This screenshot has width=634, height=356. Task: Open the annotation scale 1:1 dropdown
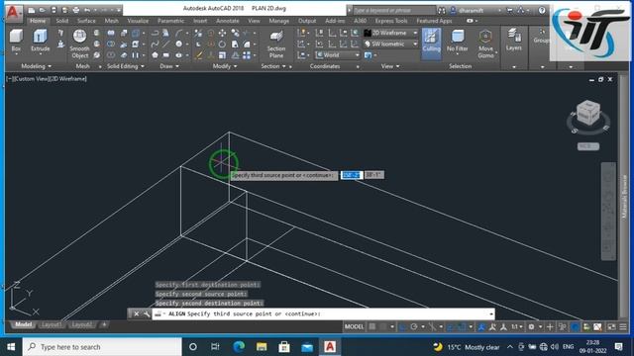pyautogui.click(x=517, y=327)
